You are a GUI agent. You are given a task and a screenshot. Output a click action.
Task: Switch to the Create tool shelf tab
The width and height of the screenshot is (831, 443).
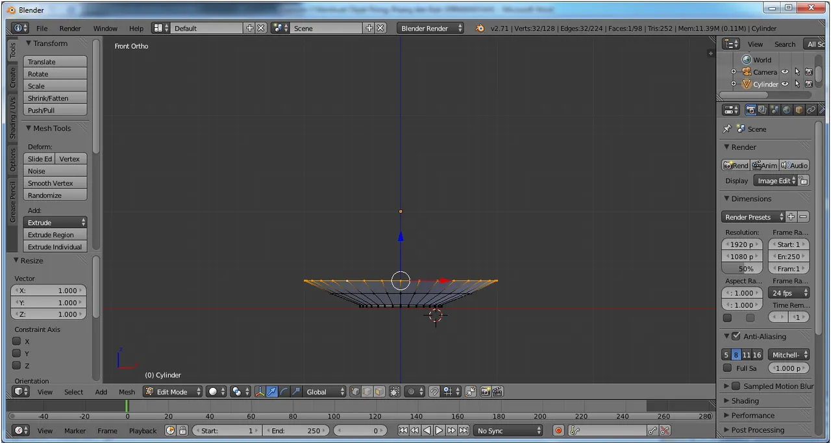12,77
